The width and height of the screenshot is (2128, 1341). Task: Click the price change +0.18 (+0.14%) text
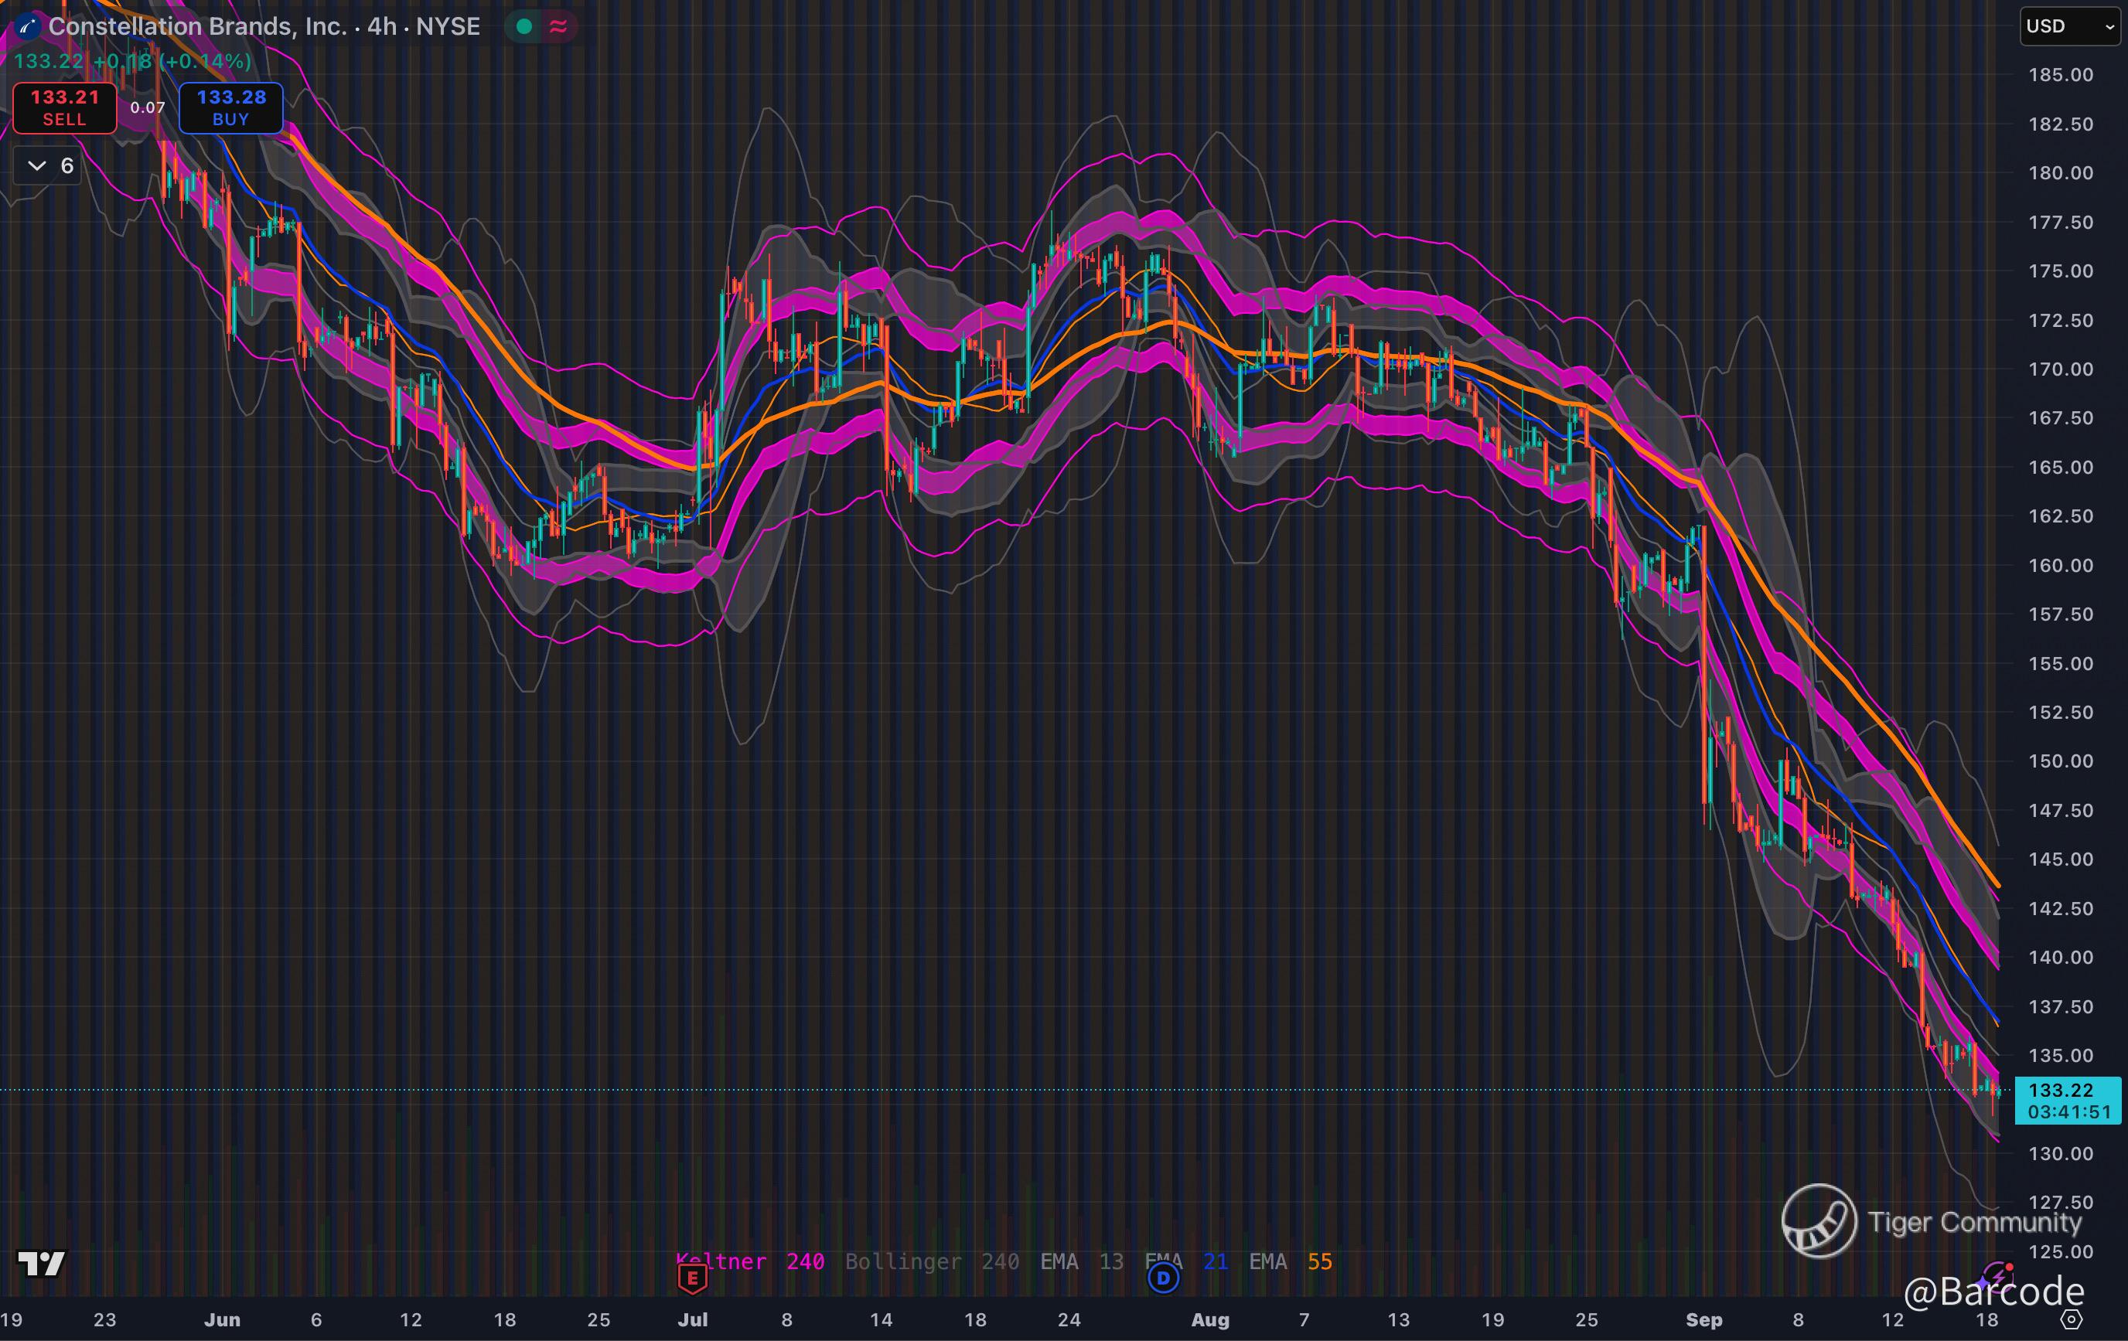[172, 61]
